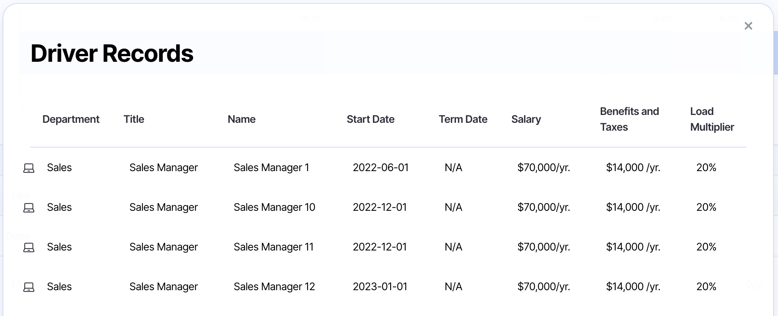The image size is (778, 316).
Task: Click Sales Manager 12 load multiplier 20%
Action: click(x=706, y=286)
